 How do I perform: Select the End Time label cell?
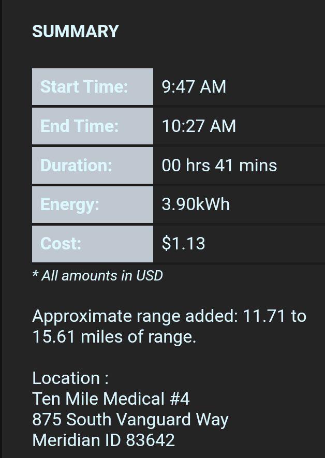[92, 126]
